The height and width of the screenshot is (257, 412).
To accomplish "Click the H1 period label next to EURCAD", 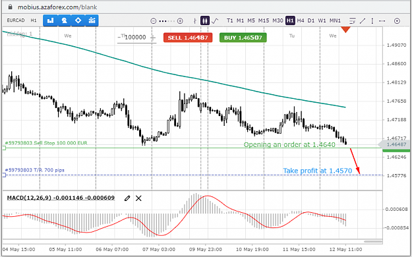I will (x=34, y=20).
